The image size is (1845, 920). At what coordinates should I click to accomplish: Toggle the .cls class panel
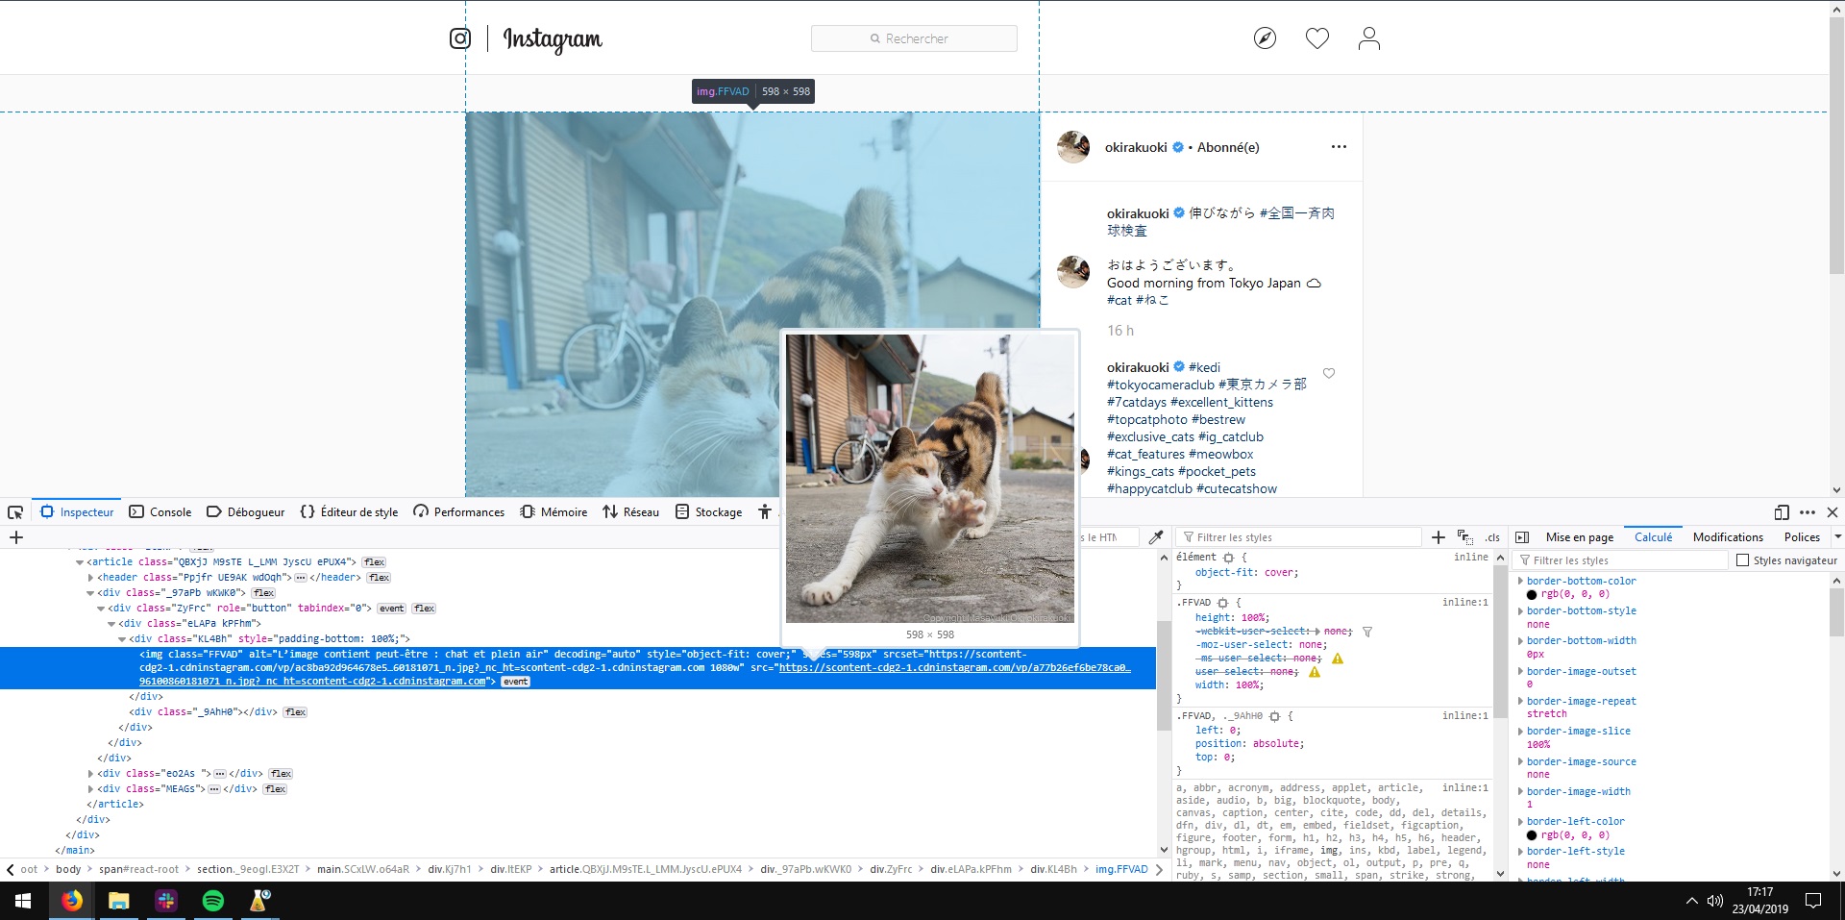[1492, 537]
